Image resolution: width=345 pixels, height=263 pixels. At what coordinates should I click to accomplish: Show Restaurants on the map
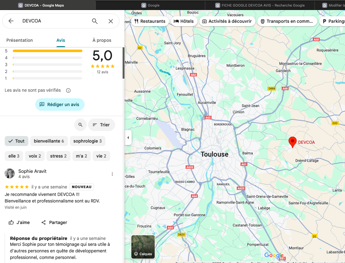pyautogui.click(x=150, y=21)
